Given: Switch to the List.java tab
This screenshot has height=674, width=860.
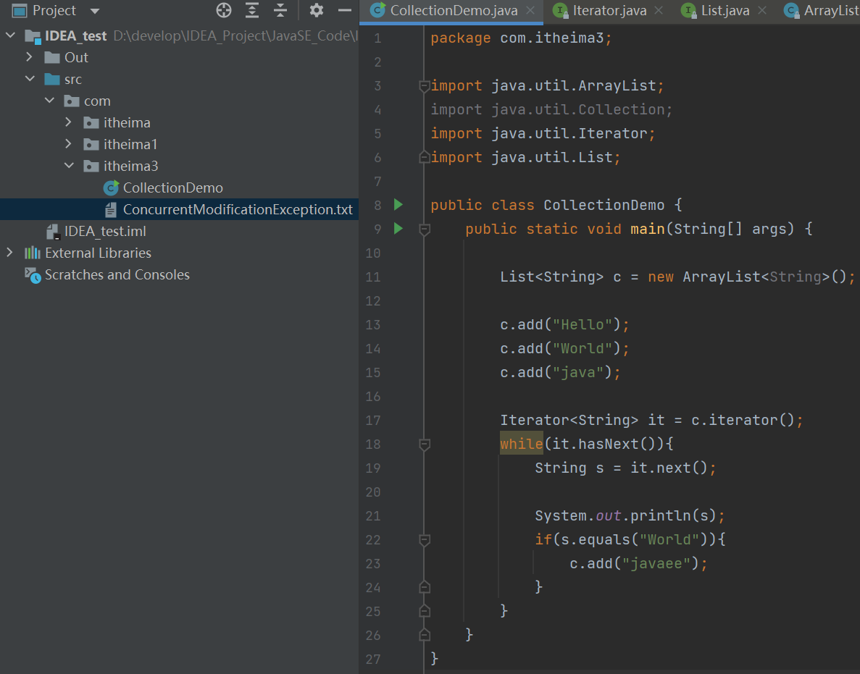Looking at the screenshot, I should (x=725, y=11).
